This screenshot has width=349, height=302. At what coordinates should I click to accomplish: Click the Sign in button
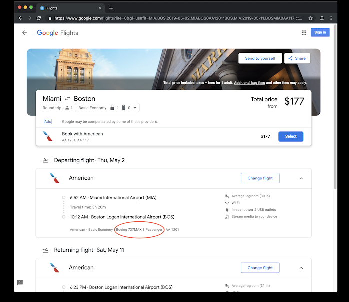[320, 33]
